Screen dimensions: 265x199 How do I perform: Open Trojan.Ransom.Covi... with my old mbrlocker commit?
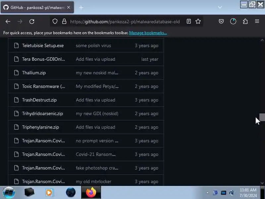(43, 181)
